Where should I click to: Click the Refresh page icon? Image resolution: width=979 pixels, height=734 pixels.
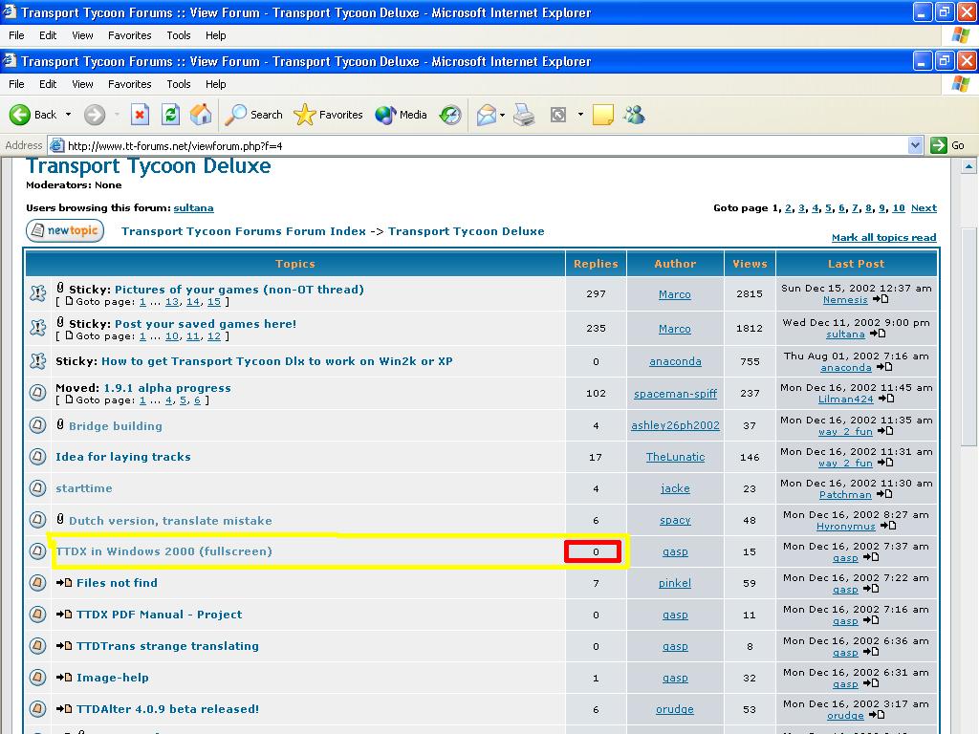(170, 115)
